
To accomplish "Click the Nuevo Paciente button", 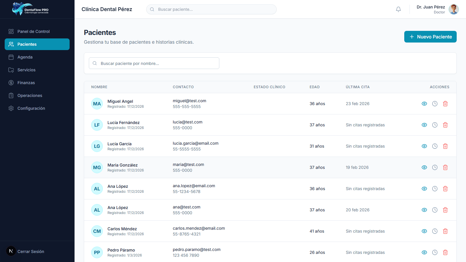I will (x=430, y=37).
